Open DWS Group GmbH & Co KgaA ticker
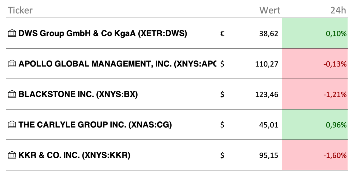354x176 pixels. (103, 33)
